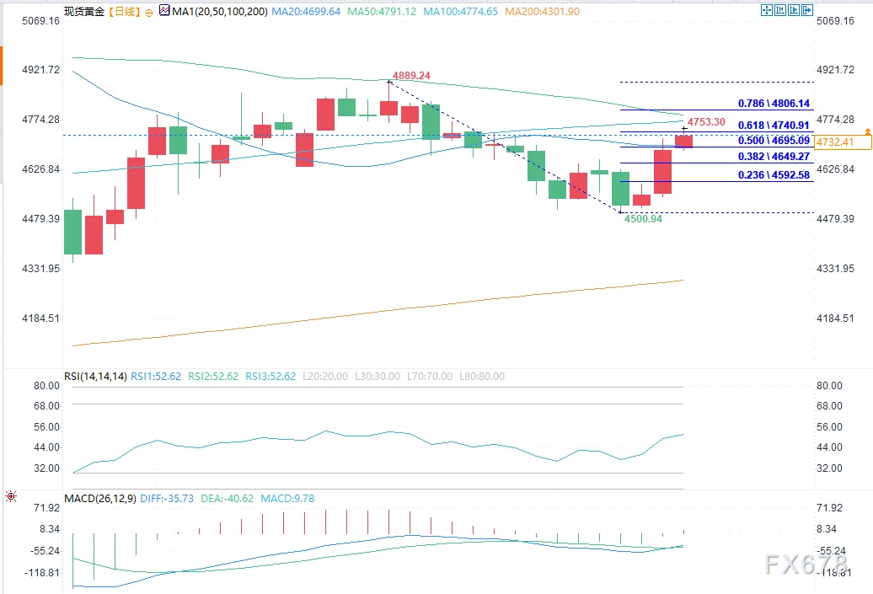Open RSI(14,14,14) indicator parameters
This screenshot has height=594, width=873.
tap(95, 377)
